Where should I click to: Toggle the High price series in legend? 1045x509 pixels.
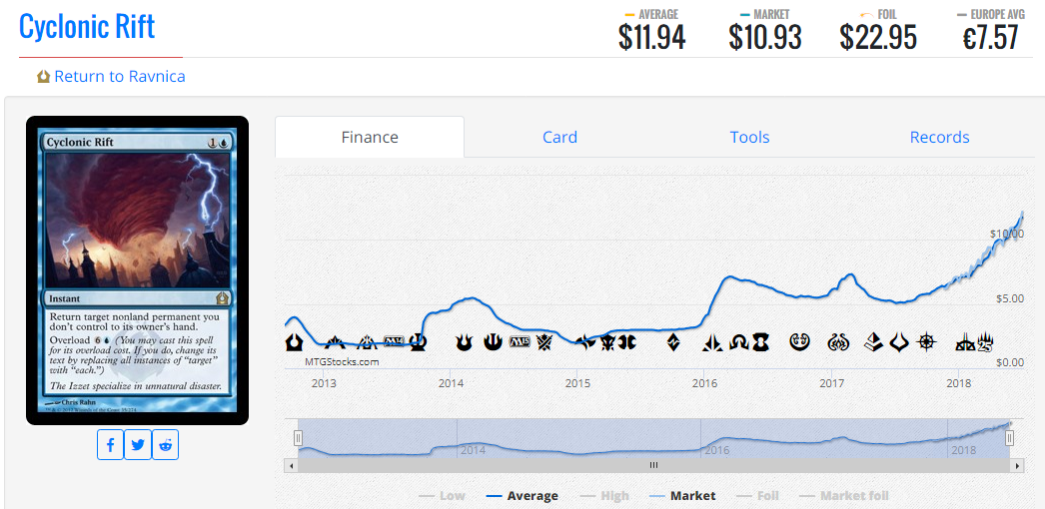pyautogui.click(x=603, y=496)
